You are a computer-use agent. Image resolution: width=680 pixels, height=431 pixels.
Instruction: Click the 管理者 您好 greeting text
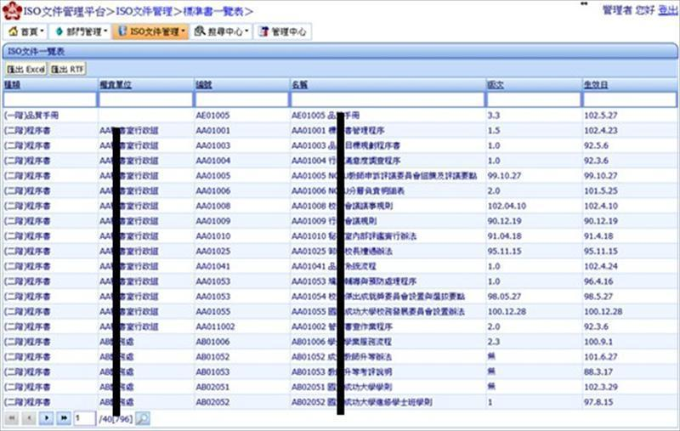pos(628,10)
